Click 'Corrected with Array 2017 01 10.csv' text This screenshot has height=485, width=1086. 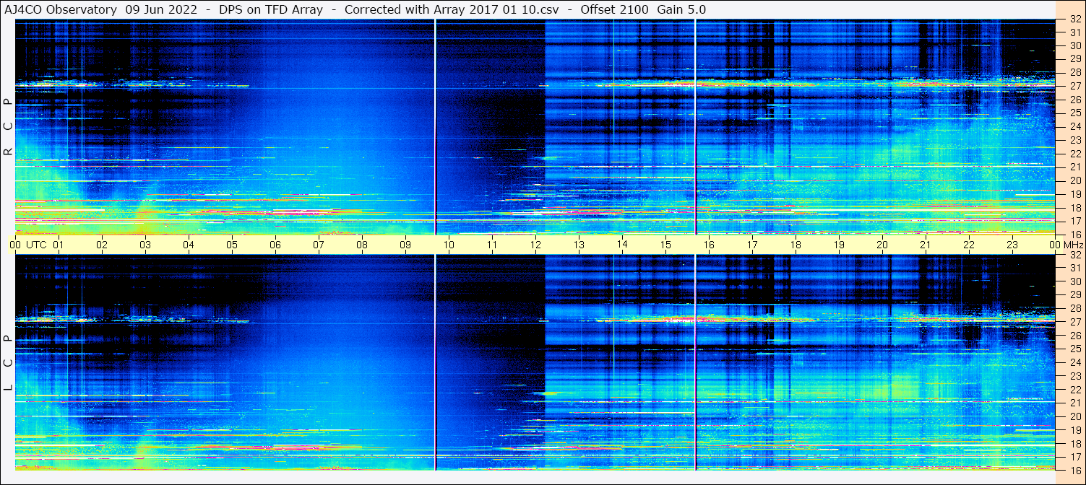pos(452,10)
